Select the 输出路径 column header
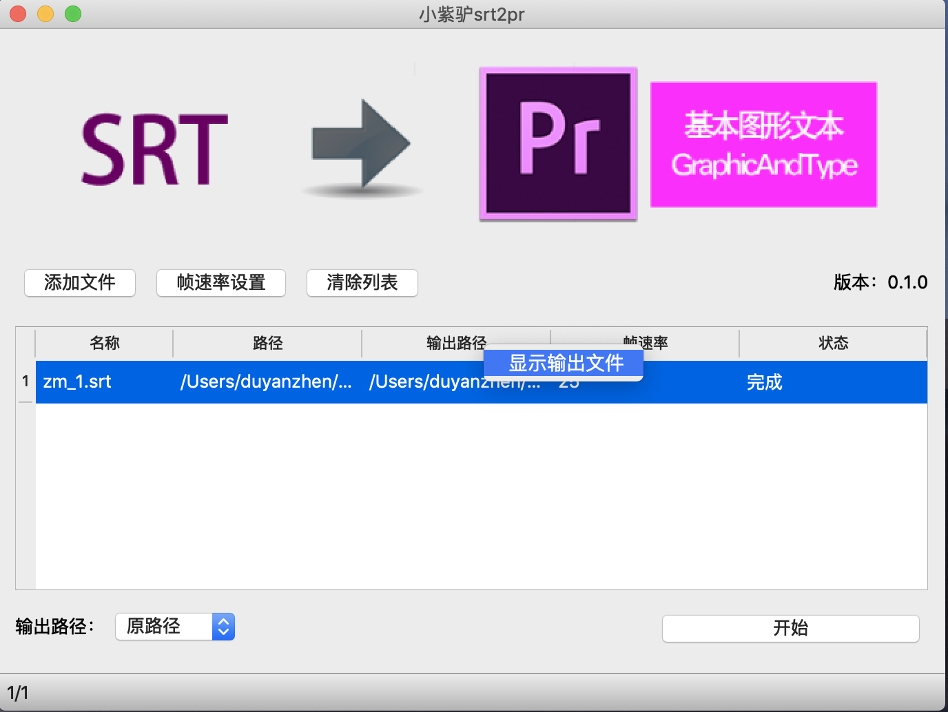Image resolution: width=948 pixels, height=712 pixels. click(456, 342)
